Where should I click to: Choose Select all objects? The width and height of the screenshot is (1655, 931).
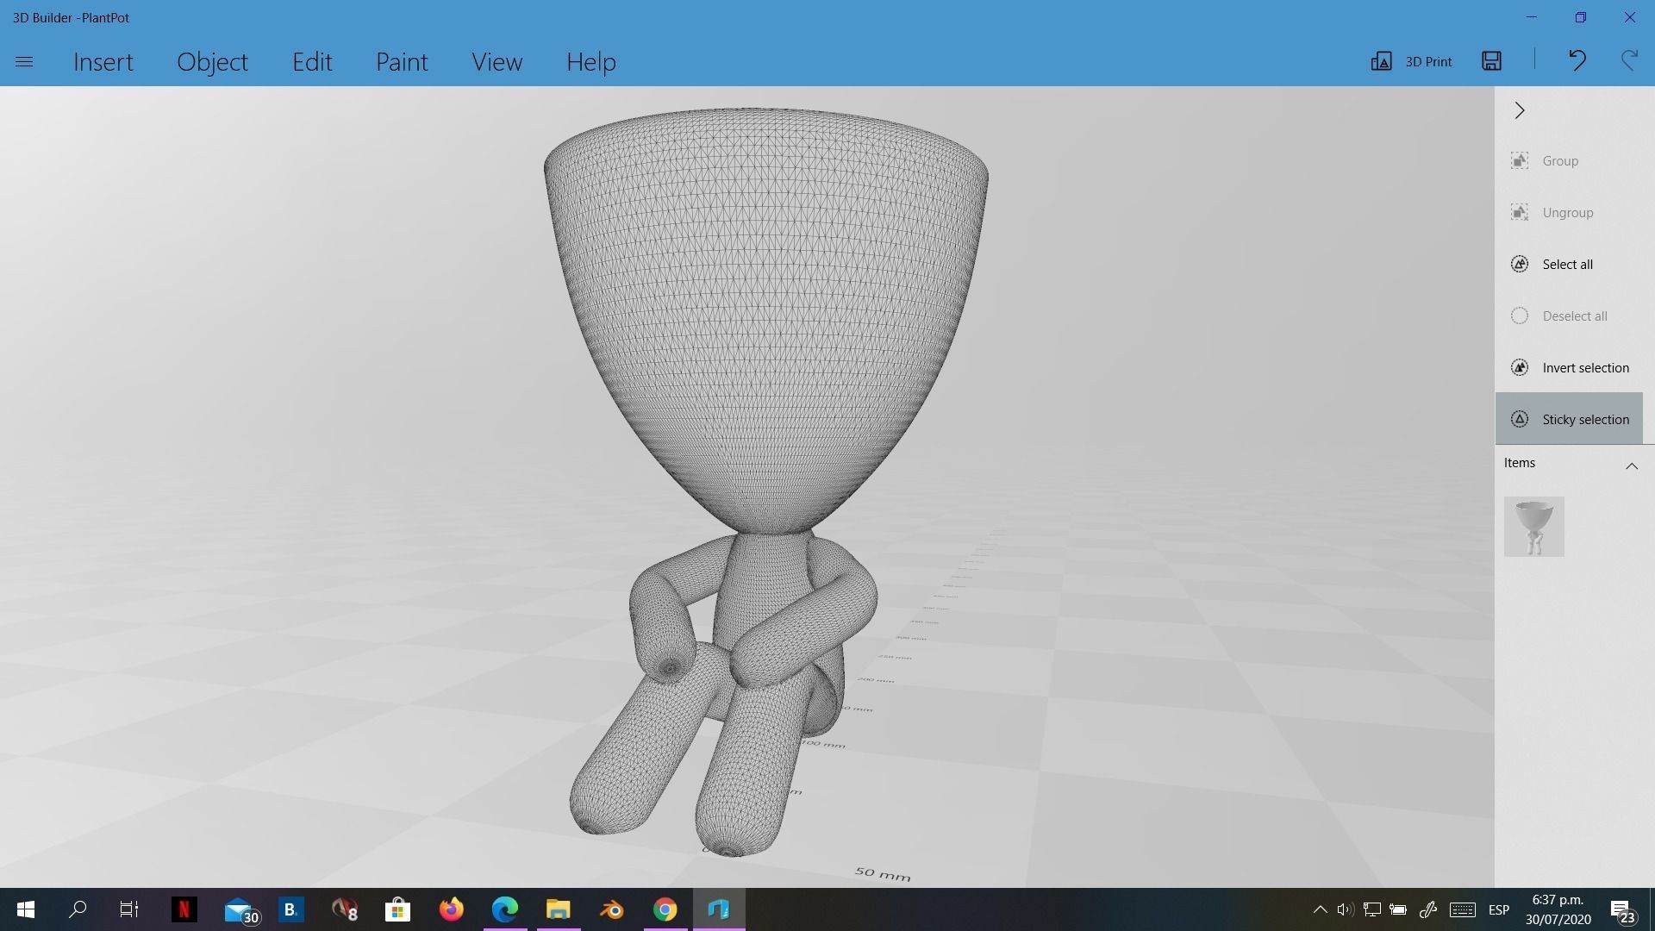[x=1569, y=265]
